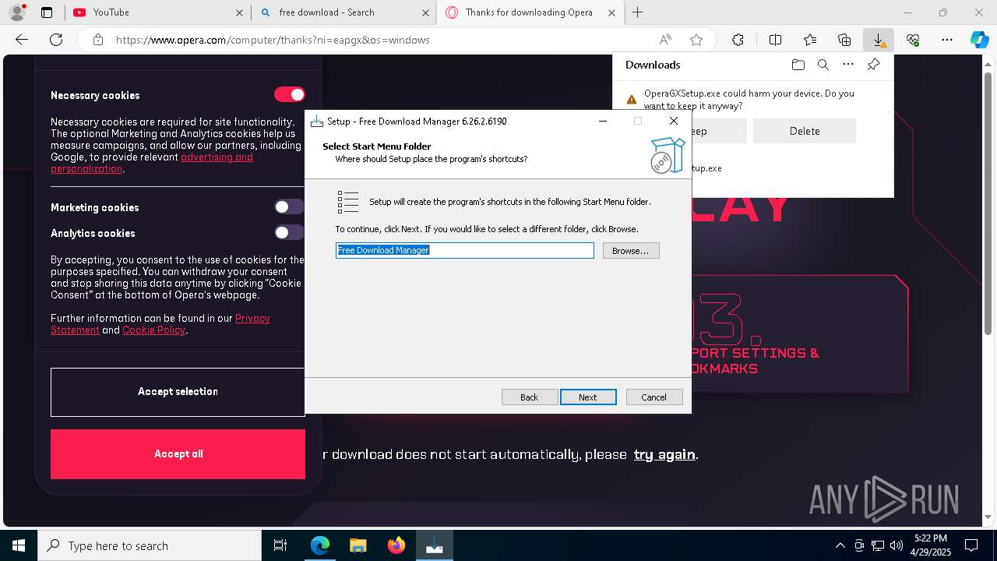Open the volume control in system tray

[x=897, y=545]
